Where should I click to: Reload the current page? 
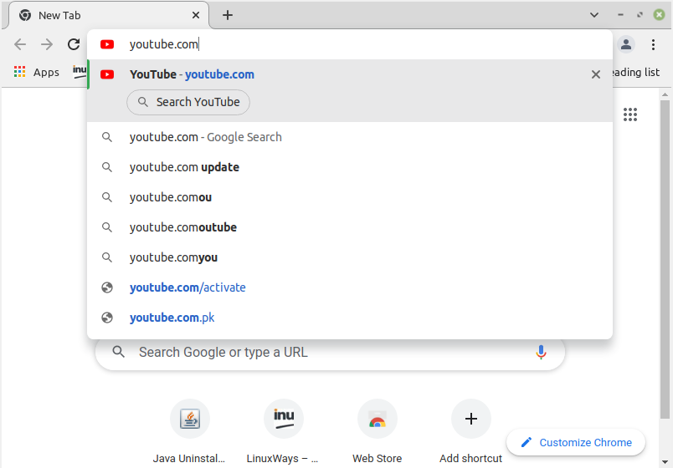(74, 44)
